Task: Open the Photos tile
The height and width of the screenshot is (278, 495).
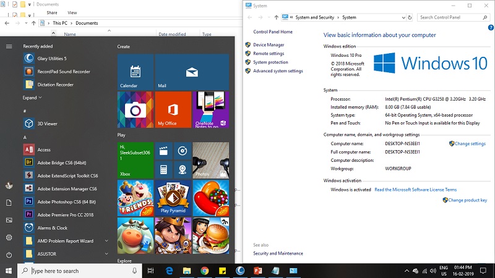Action: coord(211,161)
